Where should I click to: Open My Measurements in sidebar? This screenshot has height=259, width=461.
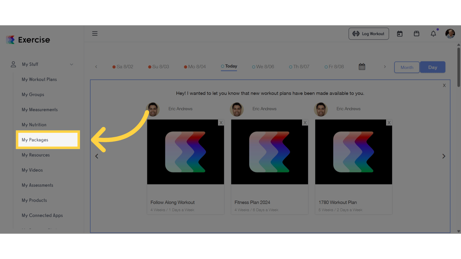pos(40,110)
